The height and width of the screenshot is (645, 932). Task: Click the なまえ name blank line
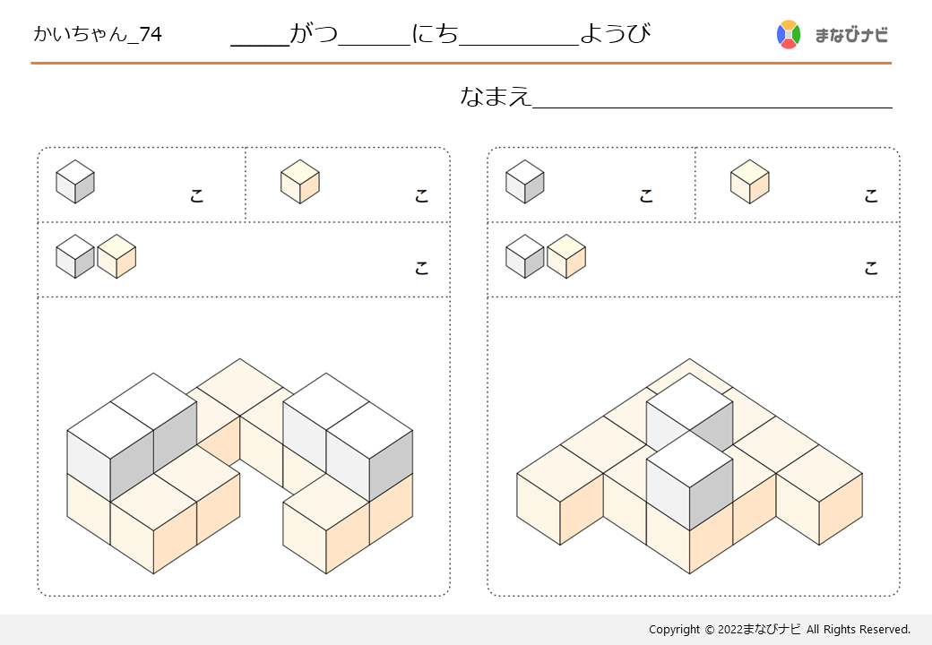[712, 98]
